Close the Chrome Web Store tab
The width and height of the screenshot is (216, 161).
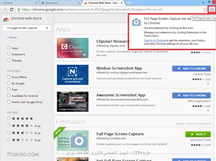tap(121, 3)
